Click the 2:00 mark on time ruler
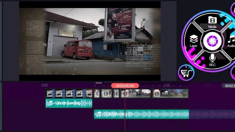 pos(167,85)
